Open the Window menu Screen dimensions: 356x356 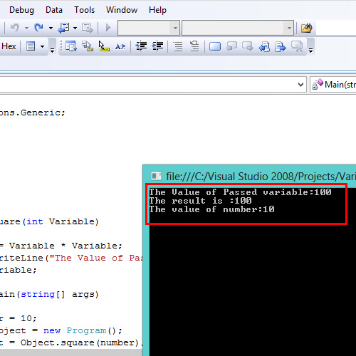pos(122,10)
